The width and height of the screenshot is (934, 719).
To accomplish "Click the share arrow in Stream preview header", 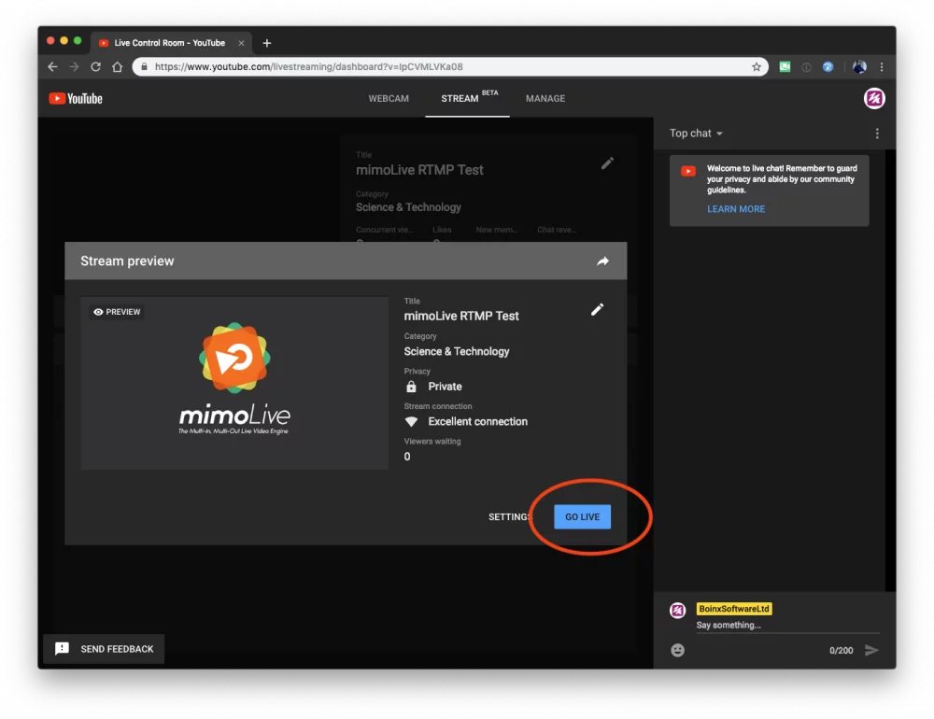I will tap(602, 261).
